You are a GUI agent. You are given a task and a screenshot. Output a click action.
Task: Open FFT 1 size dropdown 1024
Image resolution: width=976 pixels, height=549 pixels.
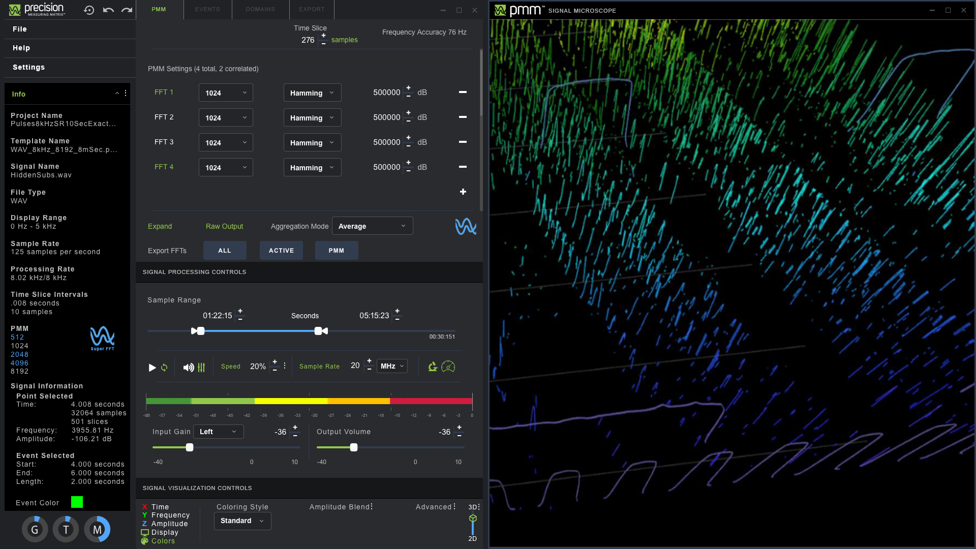tap(226, 93)
